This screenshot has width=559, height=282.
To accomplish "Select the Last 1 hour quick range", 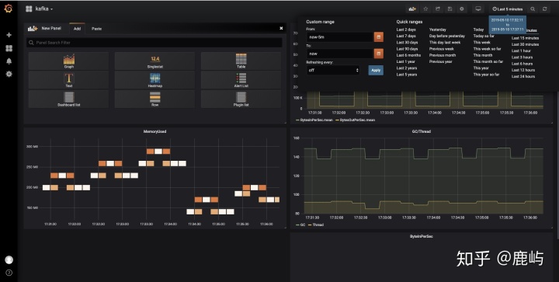I will 521,51.
